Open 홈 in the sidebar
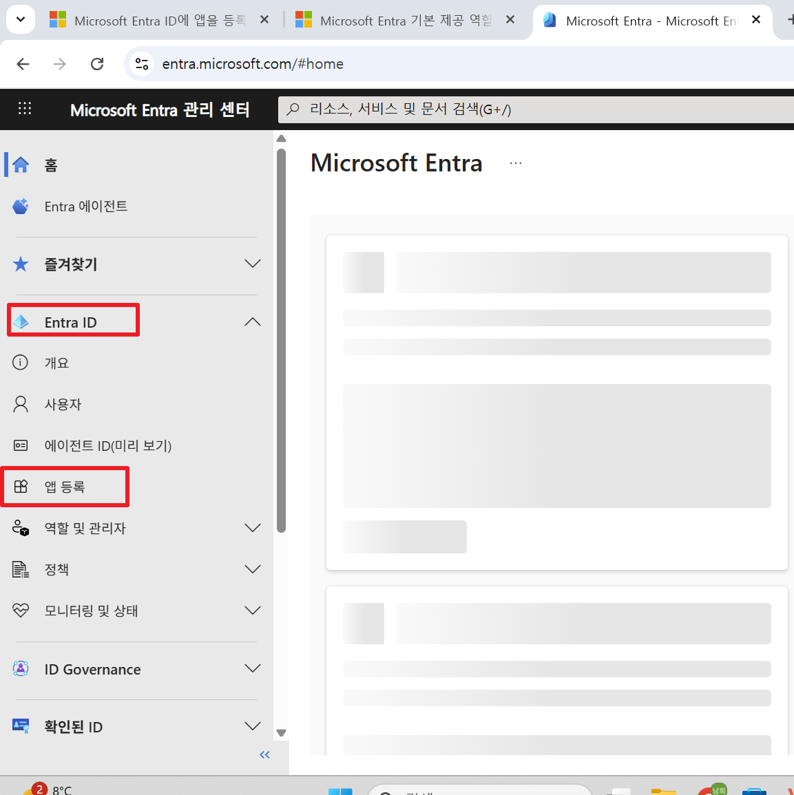The image size is (794, 795). [x=136, y=165]
